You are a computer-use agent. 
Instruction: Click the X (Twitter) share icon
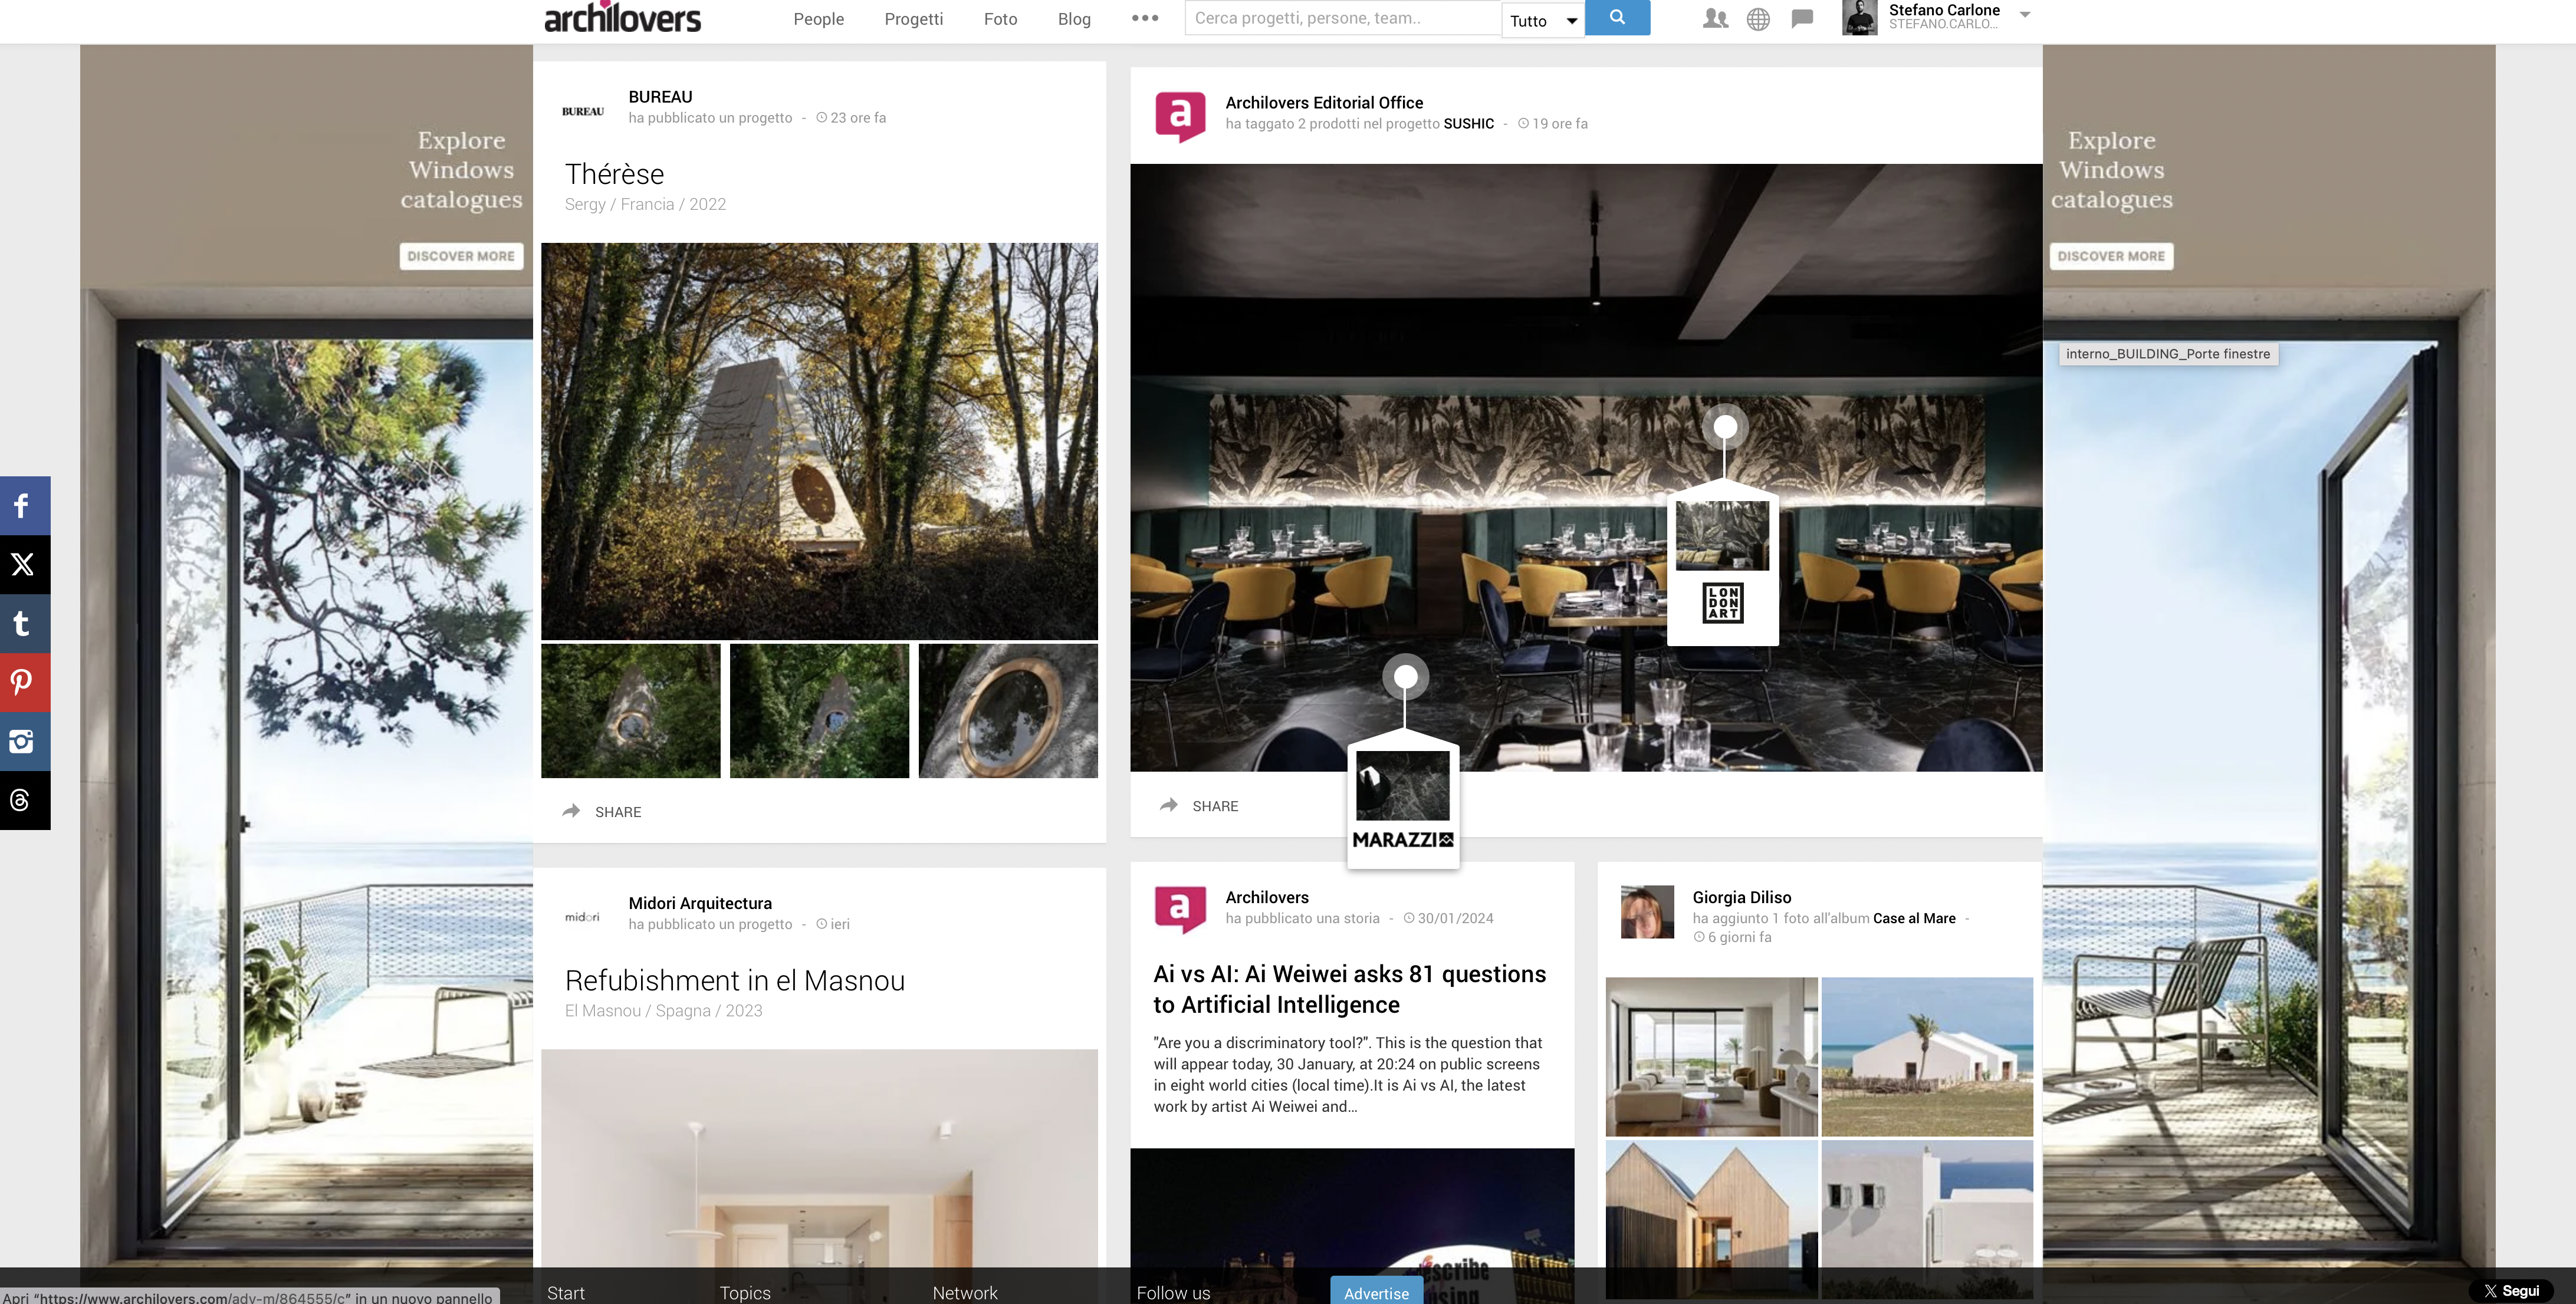pos(24,565)
